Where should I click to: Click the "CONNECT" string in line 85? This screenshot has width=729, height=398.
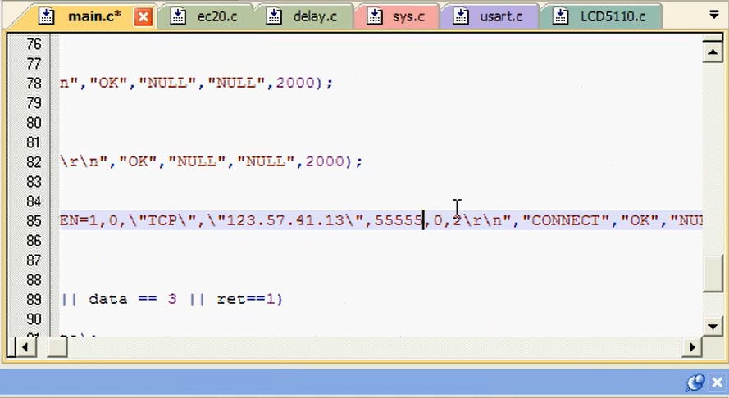pyautogui.click(x=565, y=220)
